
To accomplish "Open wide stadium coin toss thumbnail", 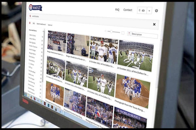I will tap(136, 56).
